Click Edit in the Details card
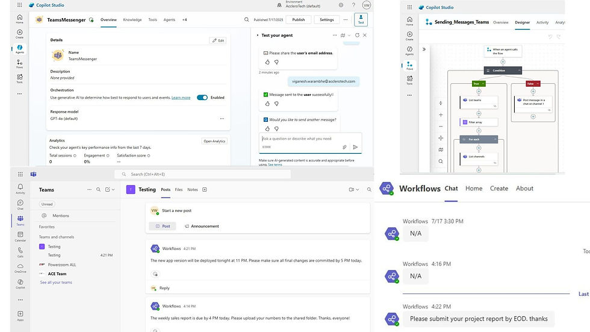 tap(218, 40)
